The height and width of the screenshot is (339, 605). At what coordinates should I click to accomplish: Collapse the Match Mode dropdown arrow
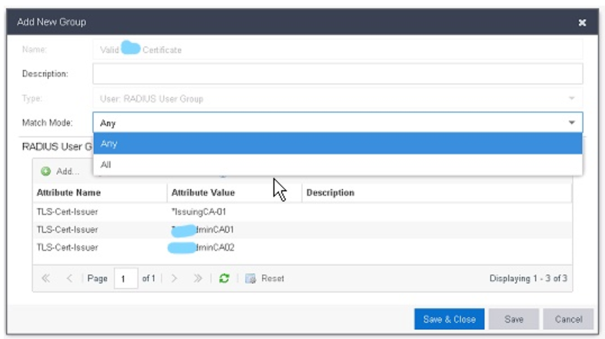click(572, 123)
